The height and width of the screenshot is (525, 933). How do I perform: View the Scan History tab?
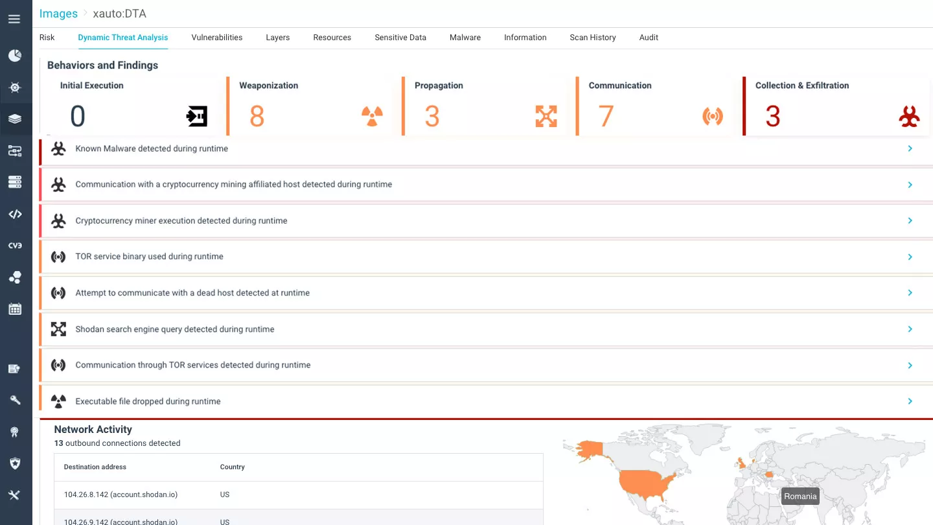593,38
